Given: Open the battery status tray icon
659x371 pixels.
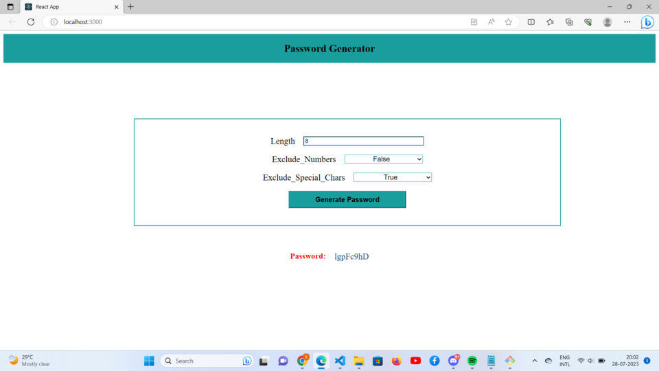Looking at the screenshot, I should pos(601,361).
